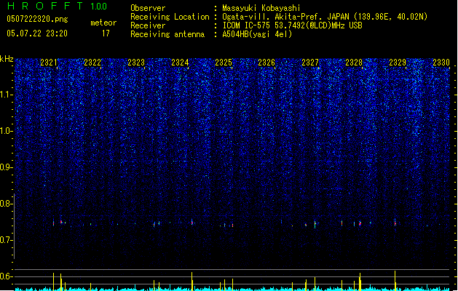Click the meteor count value 17

click(x=106, y=33)
